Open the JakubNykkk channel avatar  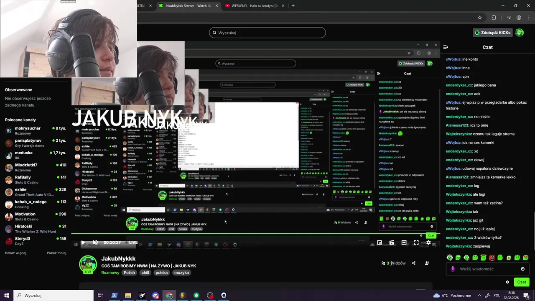[88, 264]
